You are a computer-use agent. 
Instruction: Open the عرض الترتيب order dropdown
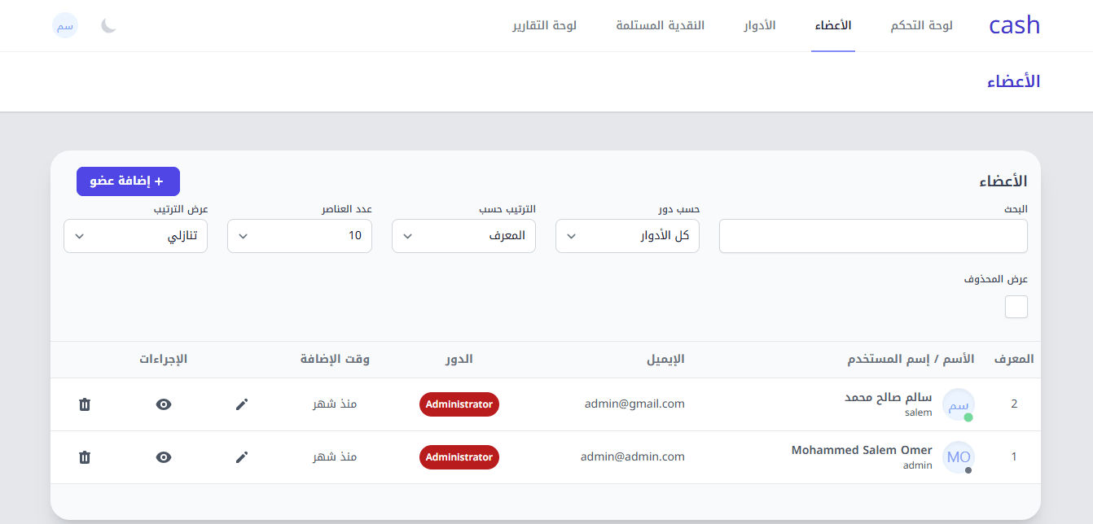point(135,236)
